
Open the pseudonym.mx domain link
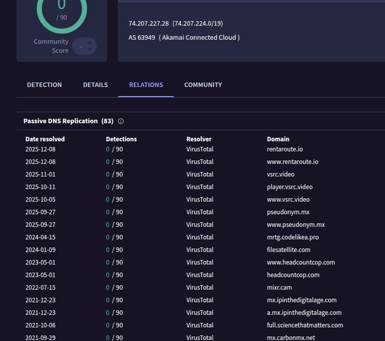click(x=288, y=212)
